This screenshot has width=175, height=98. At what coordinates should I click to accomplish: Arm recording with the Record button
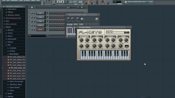[x=66, y=2]
